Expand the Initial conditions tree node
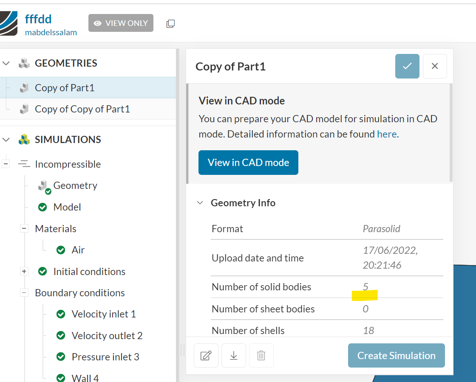 (24, 272)
